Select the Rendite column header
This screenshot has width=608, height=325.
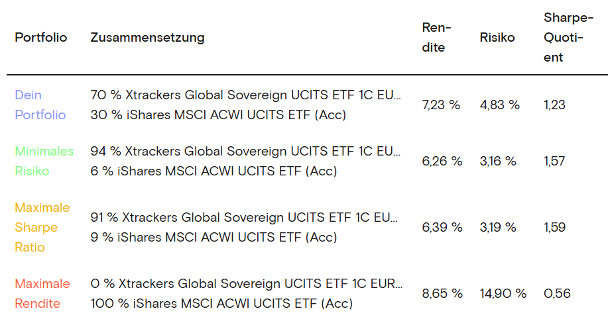pyautogui.click(x=436, y=38)
